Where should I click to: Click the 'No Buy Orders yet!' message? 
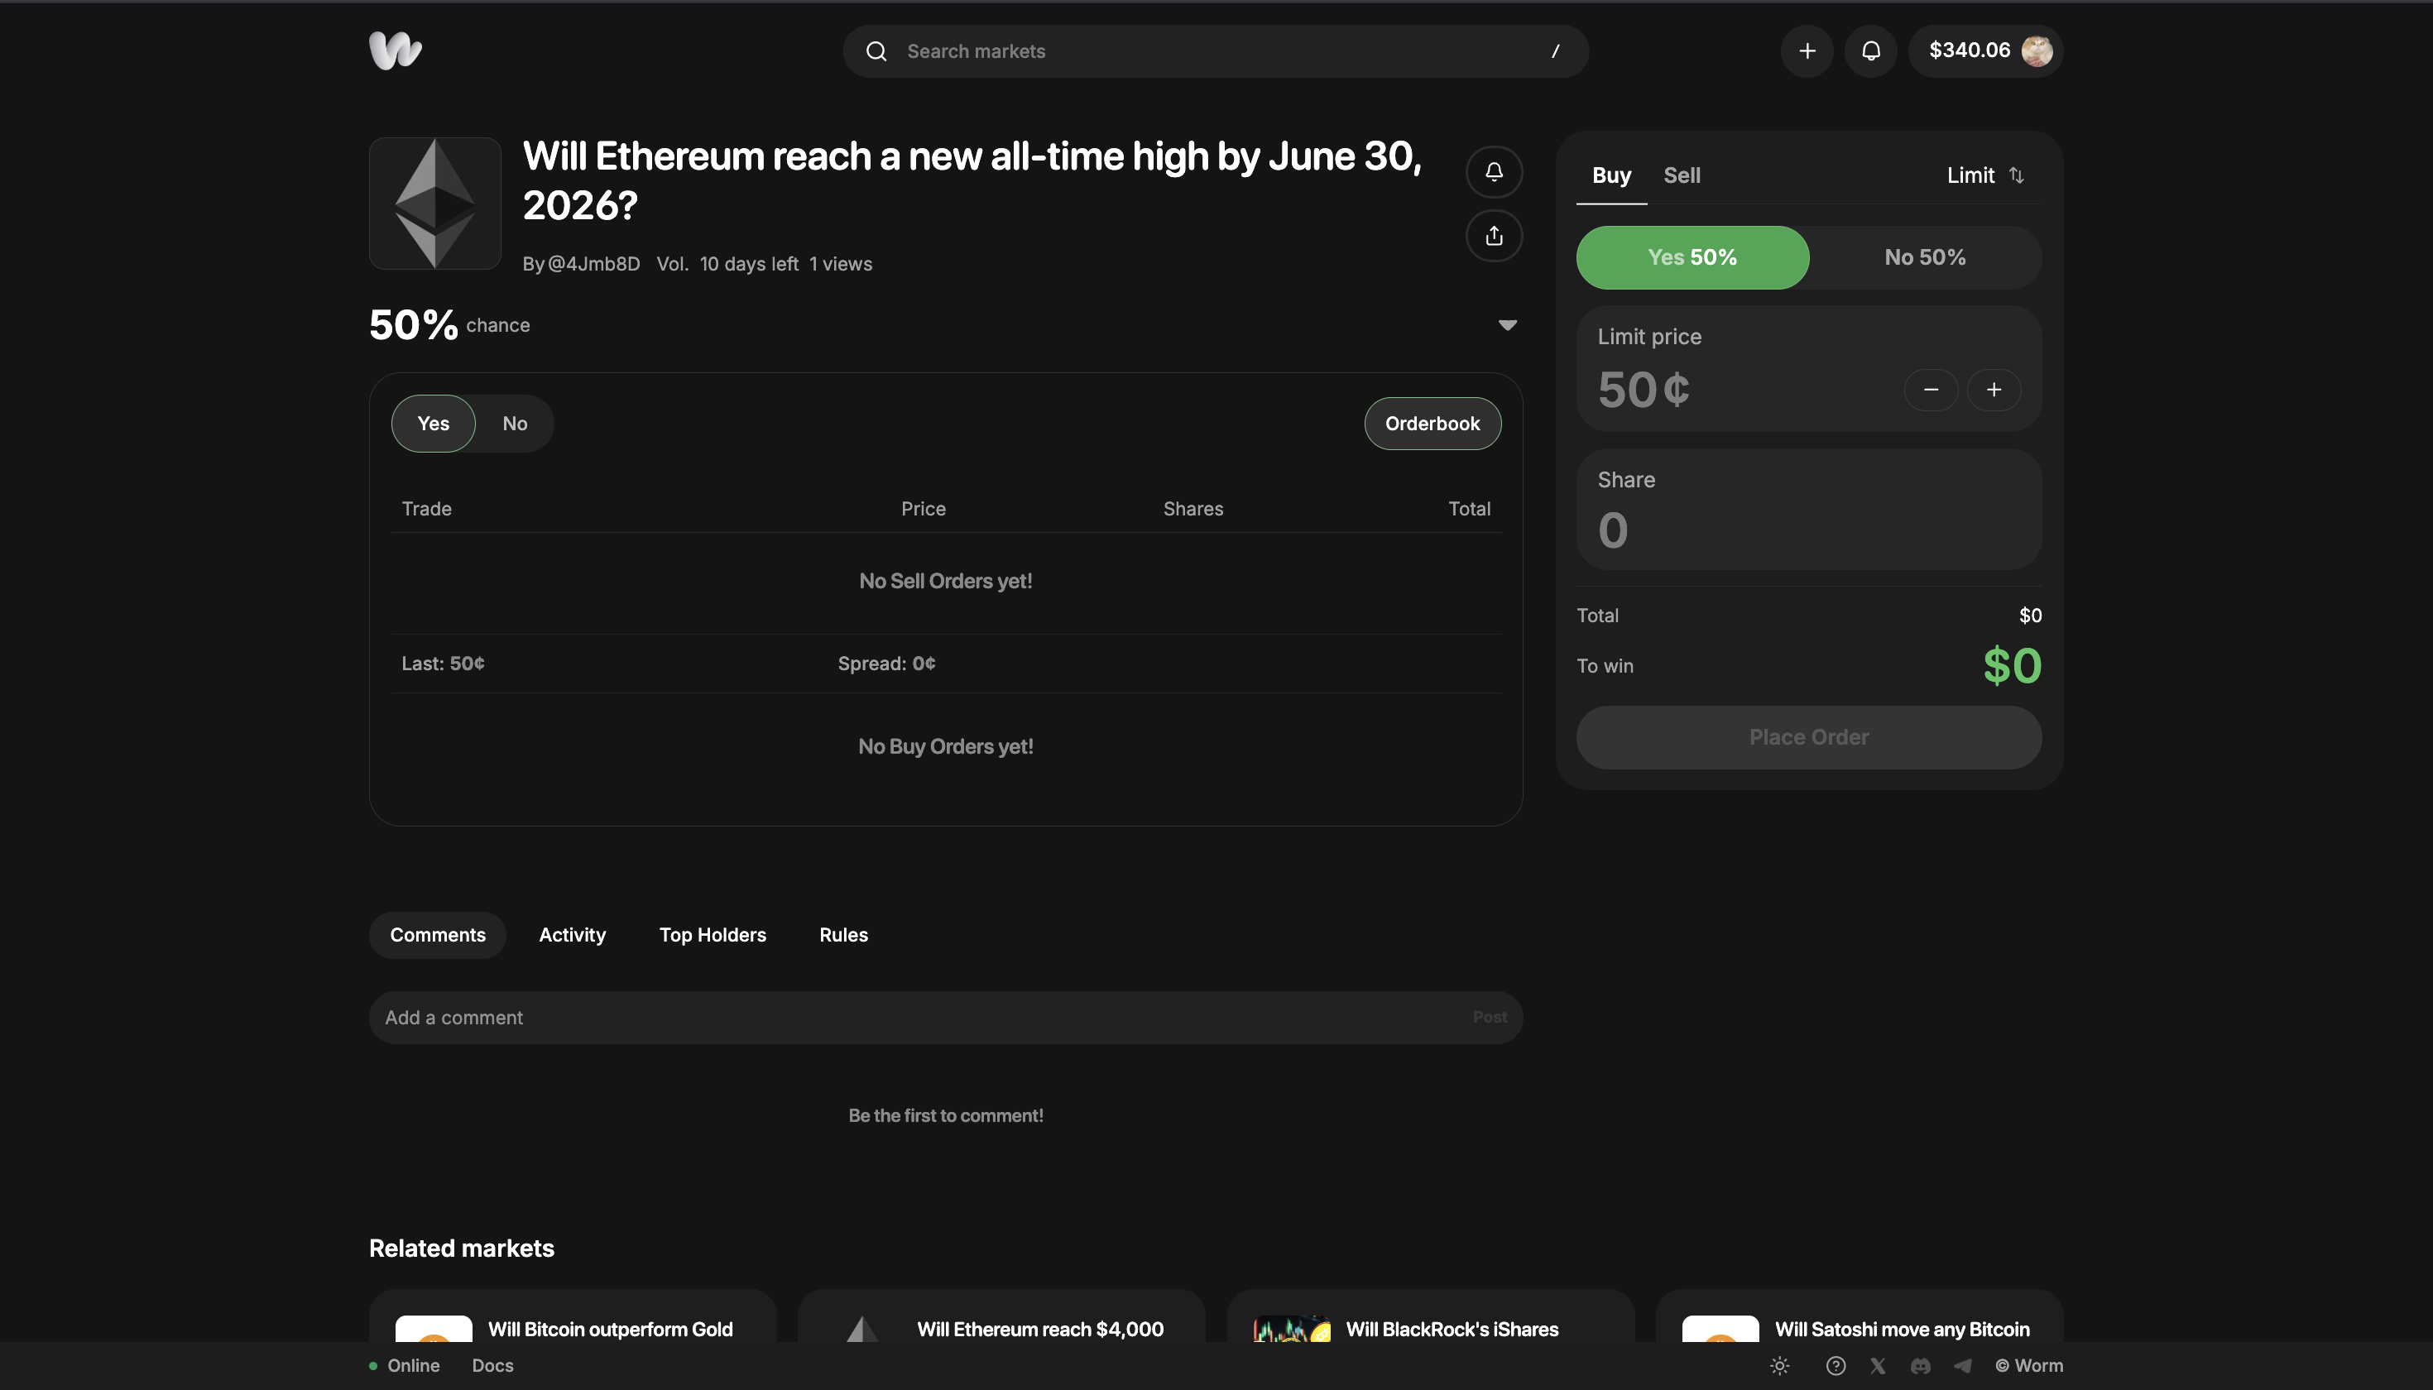945,746
